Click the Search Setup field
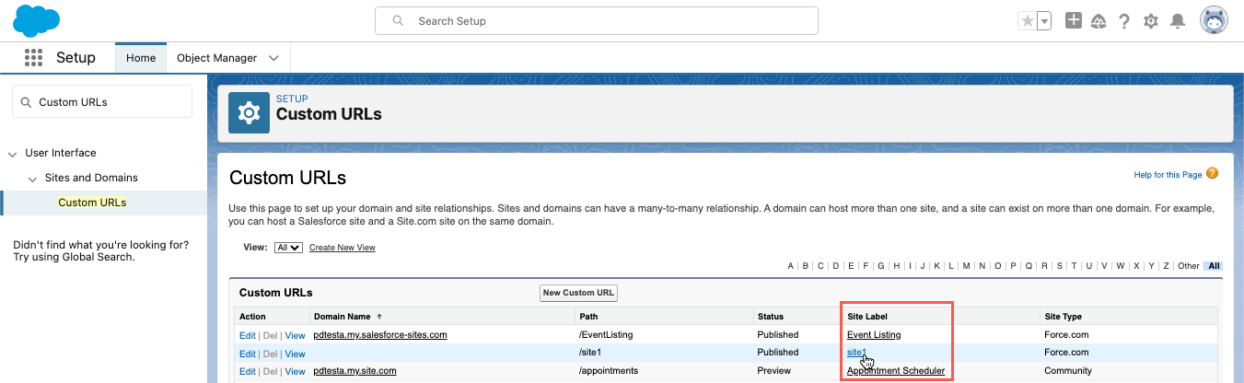 pos(597,20)
